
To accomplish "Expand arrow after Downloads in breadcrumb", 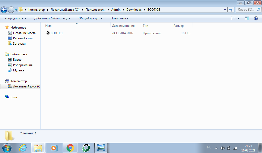I will 144,10.
